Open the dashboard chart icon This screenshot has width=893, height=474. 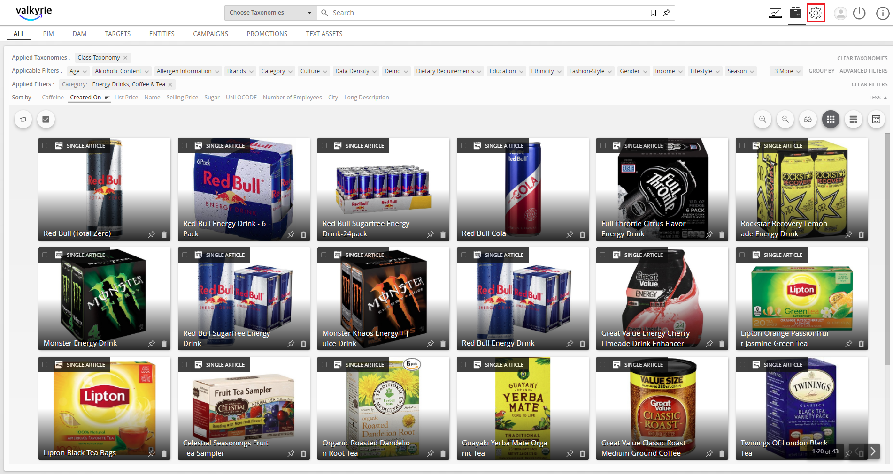775,13
